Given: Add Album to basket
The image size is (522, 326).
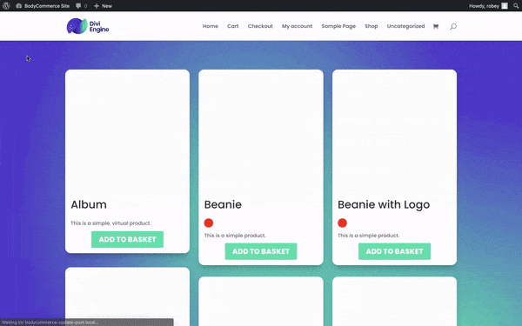Looking at the screenshot, I should click(x=127, y=239).
